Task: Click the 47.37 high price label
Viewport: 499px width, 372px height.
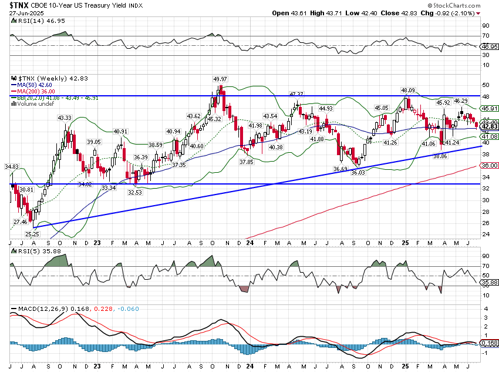Action: [x=296, y=94]
